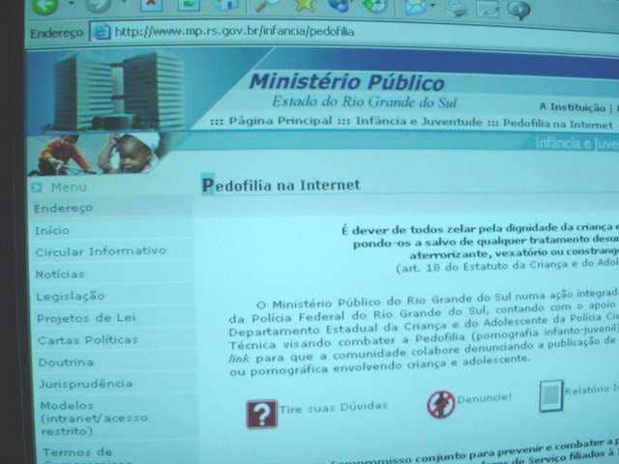The image size is (619, 464).
Task: Click the greyed-out Forward arrow button
Action: tap(98, 5)
